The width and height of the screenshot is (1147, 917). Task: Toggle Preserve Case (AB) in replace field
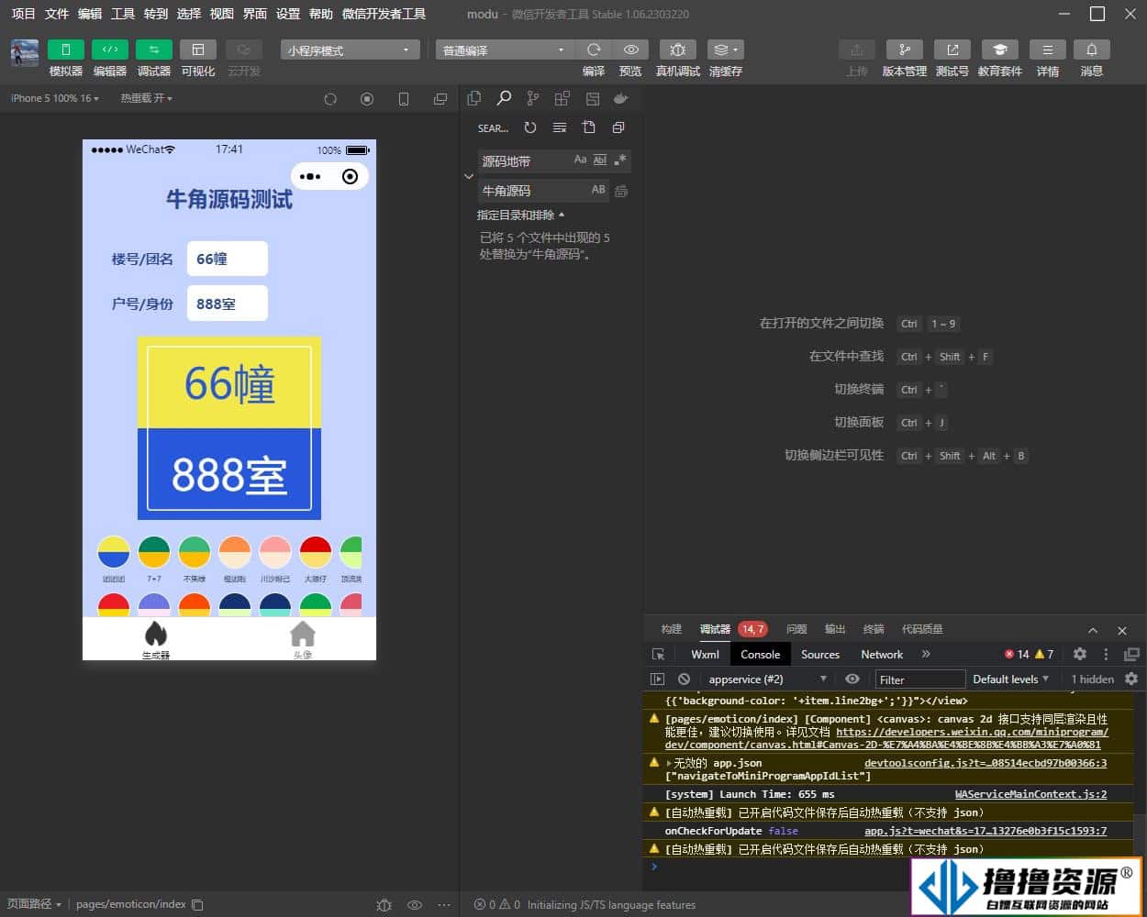click(598, 190)
